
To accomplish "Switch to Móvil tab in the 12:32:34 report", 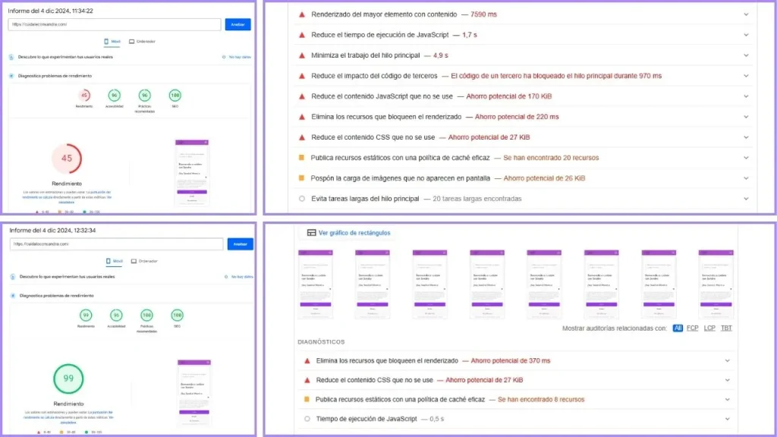I will click(x=113, y=261).
